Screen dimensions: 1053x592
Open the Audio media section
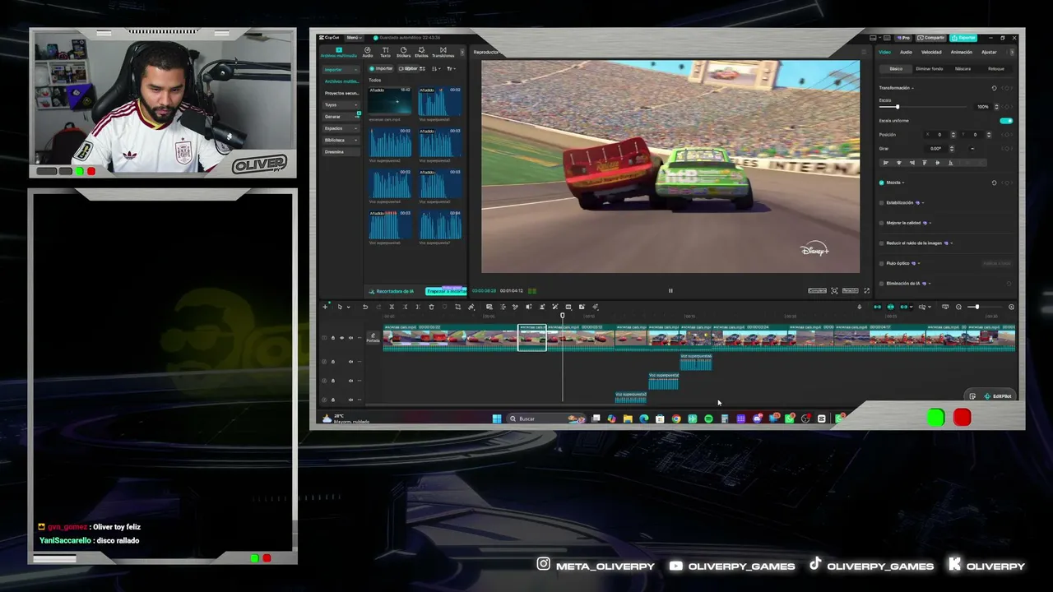click(368, 52)
